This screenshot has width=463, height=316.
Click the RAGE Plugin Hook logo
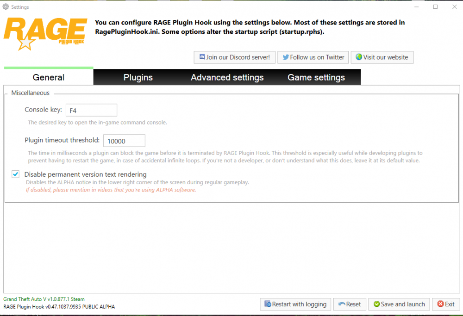point(45,34)
